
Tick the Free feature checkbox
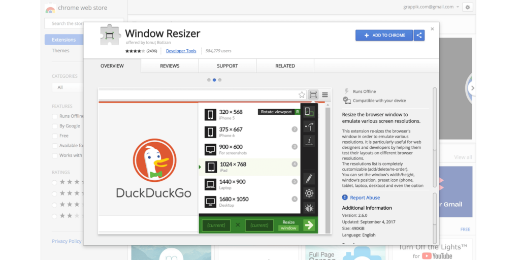[x=55, y=136]
